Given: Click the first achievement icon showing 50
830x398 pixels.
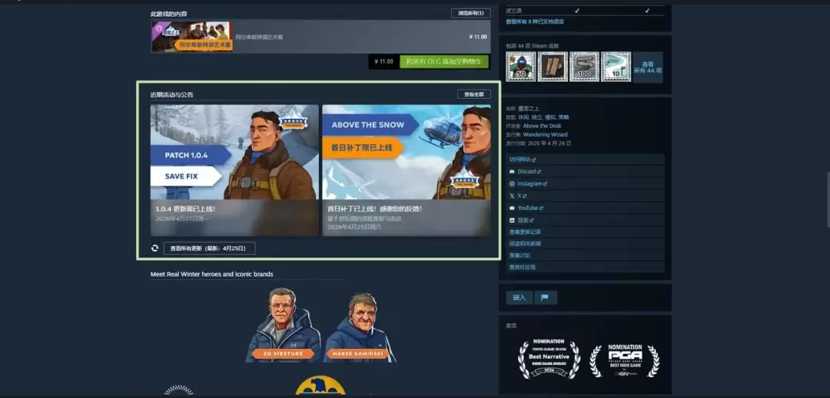Looking at the screenshot, I should click(x=520, y=67).
